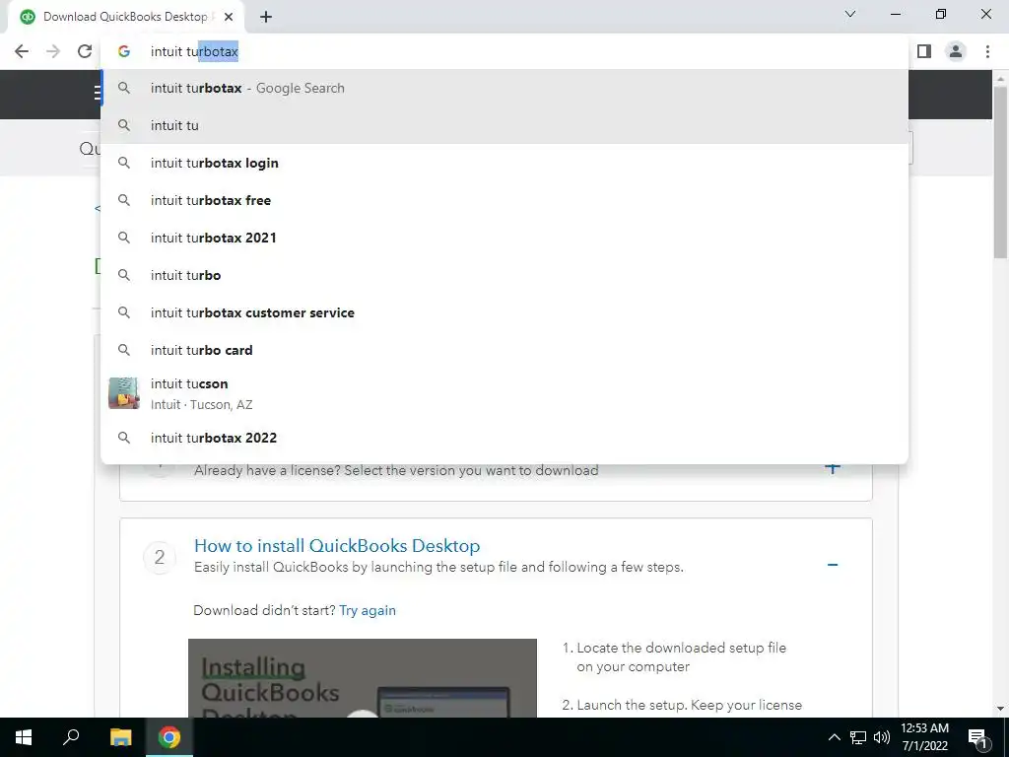Click search icon beside 'intuit turbotax 2022'
This screenshot has width=1009, height=757.
click(x=124, y=438)
